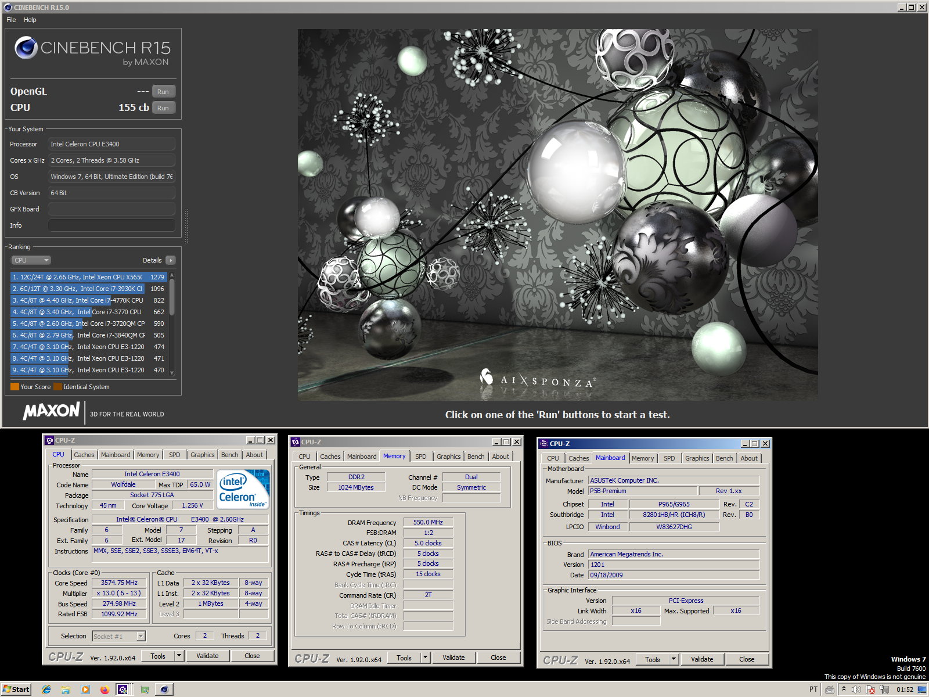929x697 pixels.
Task: Click the GFX Board field in Your System
Action: 111,209
